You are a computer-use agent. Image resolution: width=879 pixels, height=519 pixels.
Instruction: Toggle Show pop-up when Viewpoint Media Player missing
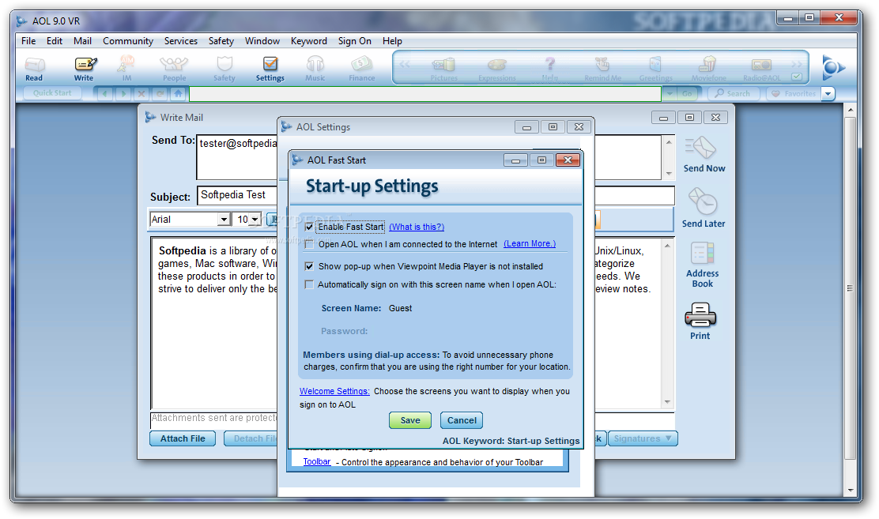coord(309,266)
